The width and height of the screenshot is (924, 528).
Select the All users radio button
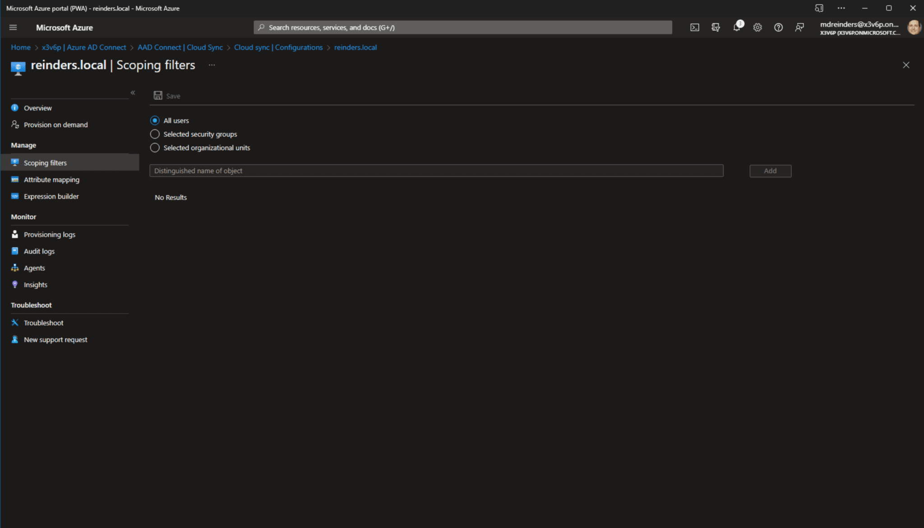pos(155,120)
